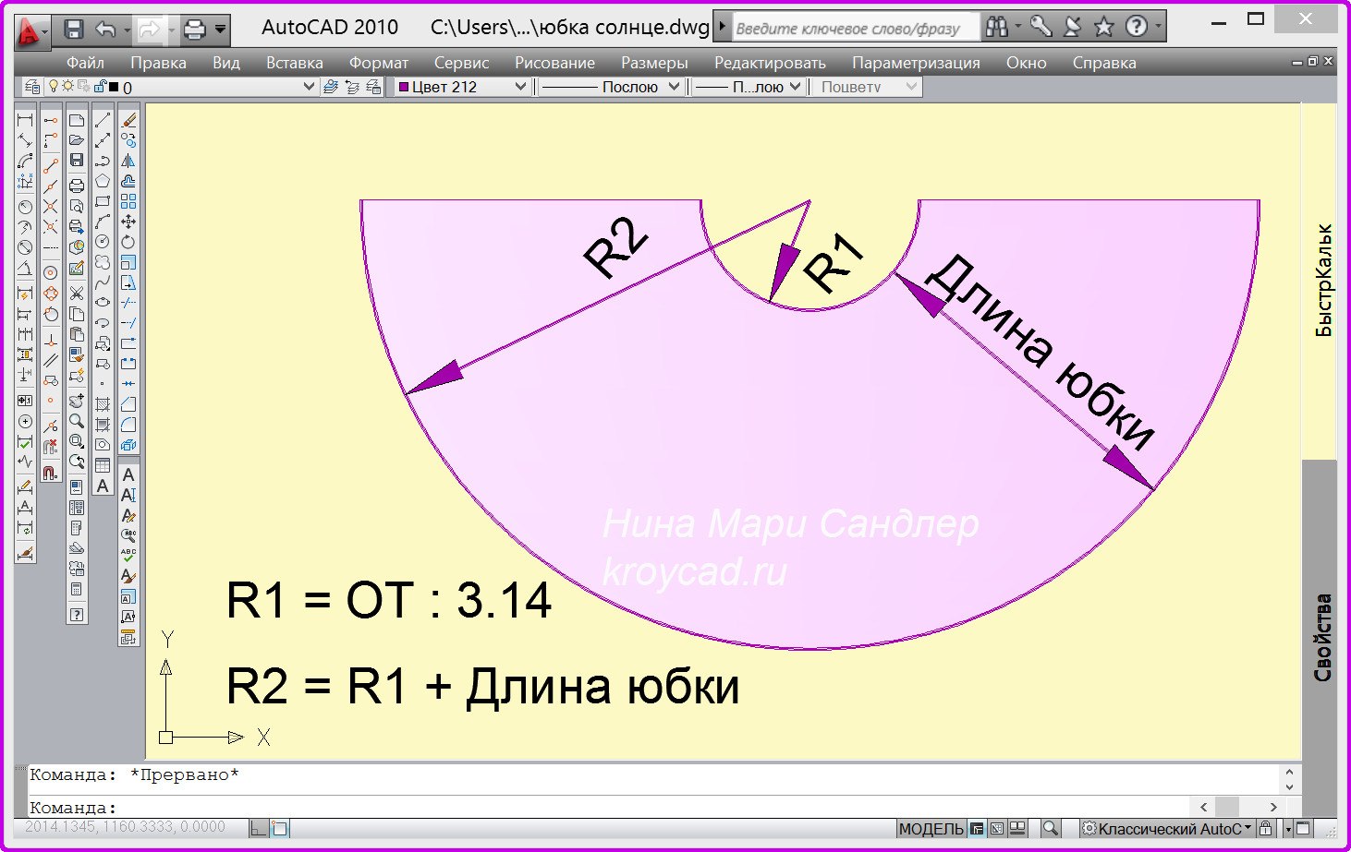
Task: Click the Undo arrow icon
Action: tap(105, 30)
